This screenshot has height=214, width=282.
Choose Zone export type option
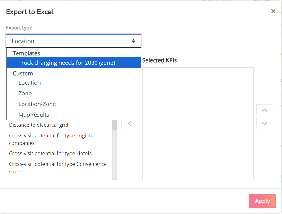25,93
